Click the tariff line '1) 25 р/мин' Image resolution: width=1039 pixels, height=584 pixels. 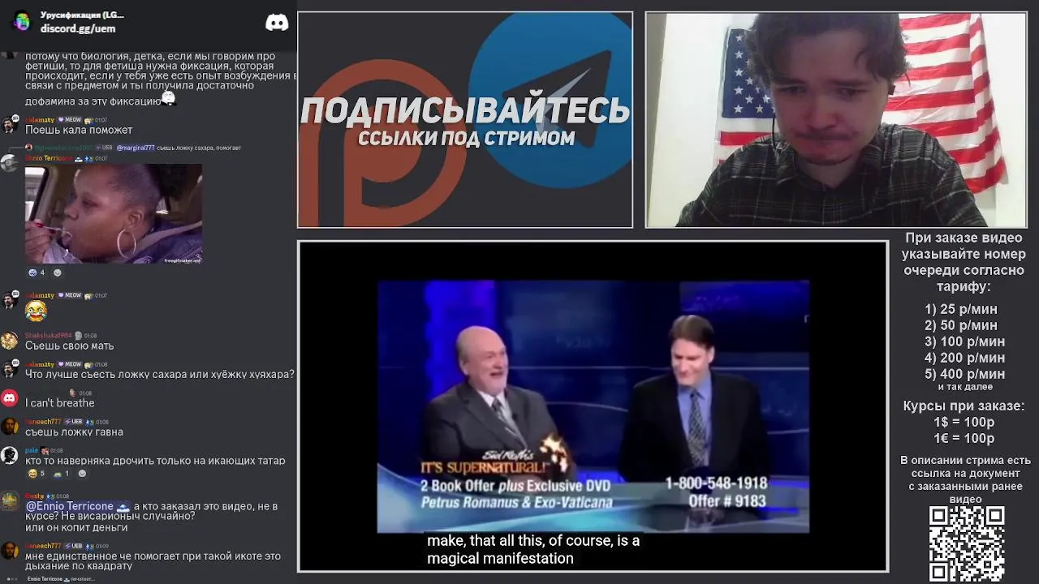pos(961,309)
